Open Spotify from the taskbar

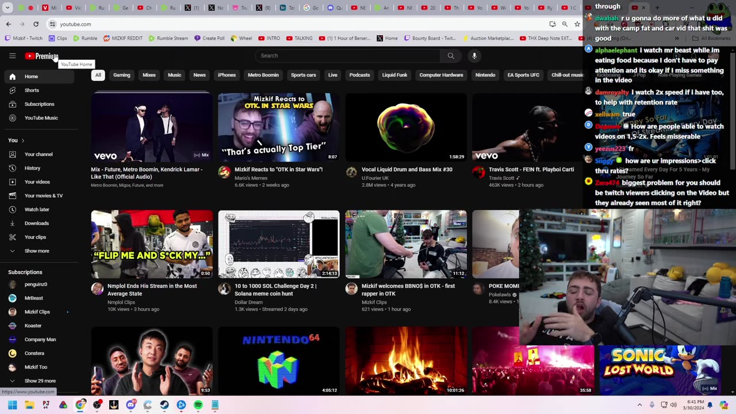(198, 405)
